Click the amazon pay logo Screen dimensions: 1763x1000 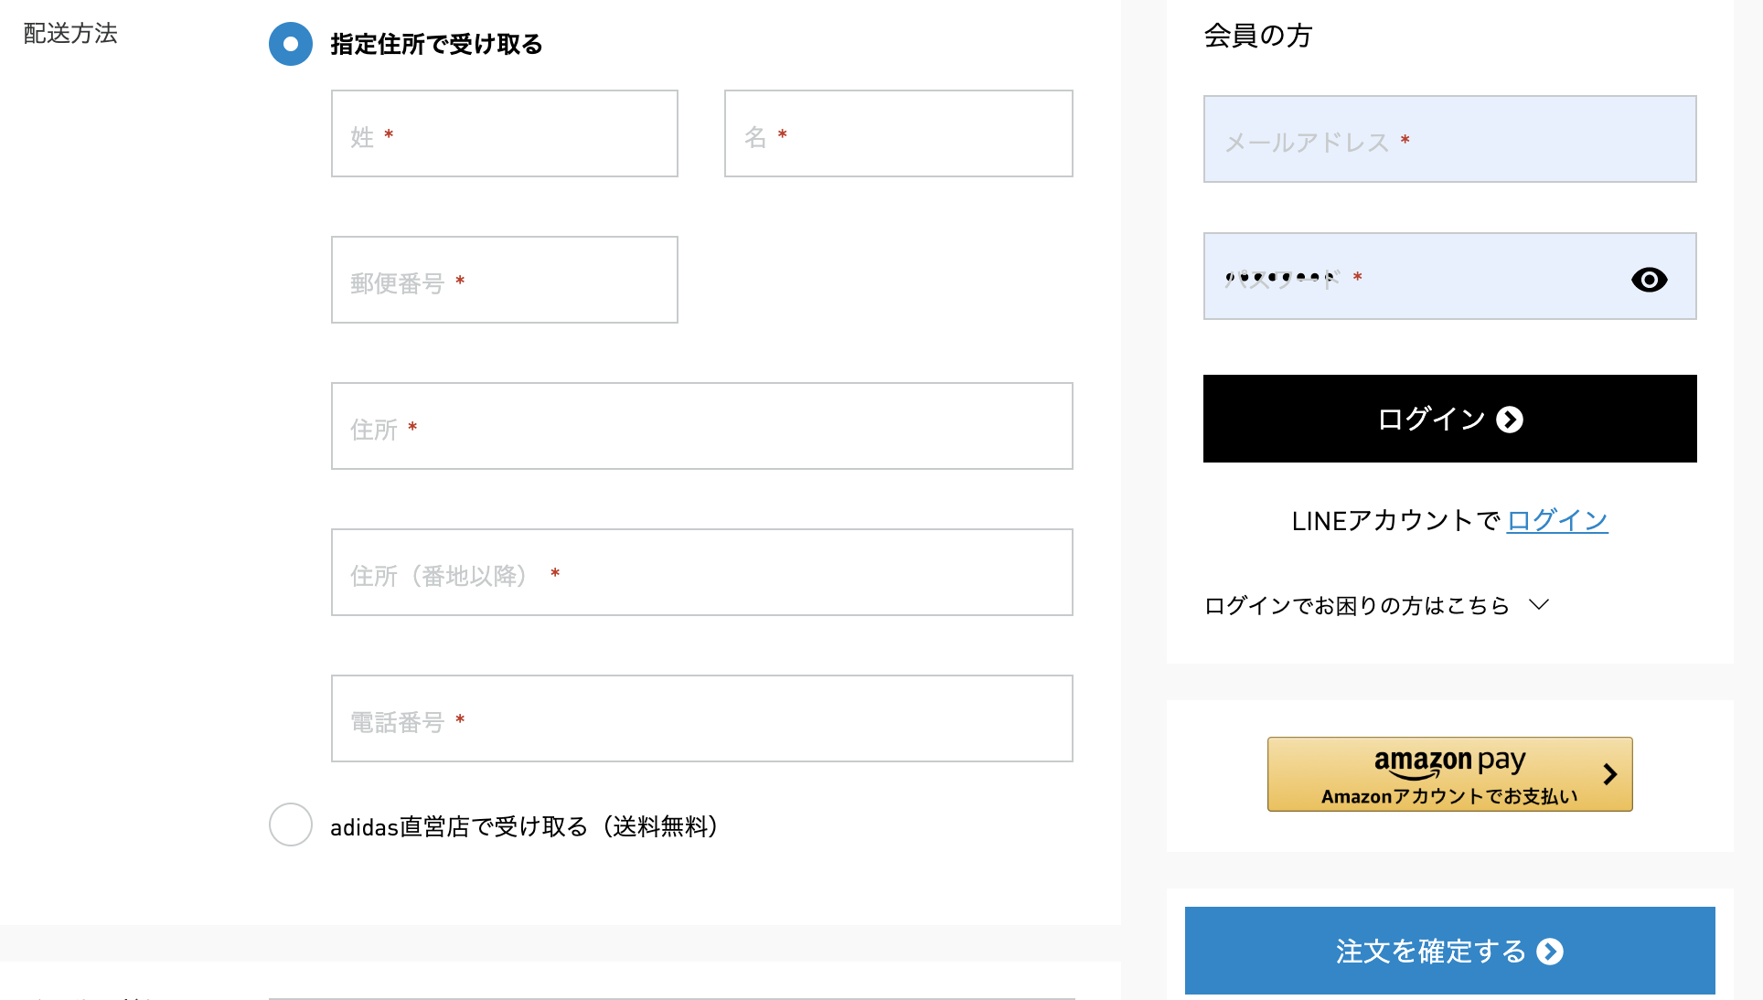(x=1449, y=761)
